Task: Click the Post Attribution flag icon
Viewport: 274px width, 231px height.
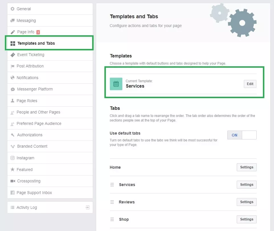Action: [13, 66]
